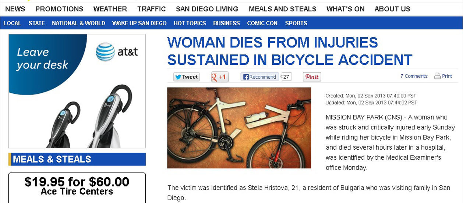The width and height of the screenshot is (463, 203).
Task: Open the Ace Tire Centers deal
Action: click(x=77, y=186)
